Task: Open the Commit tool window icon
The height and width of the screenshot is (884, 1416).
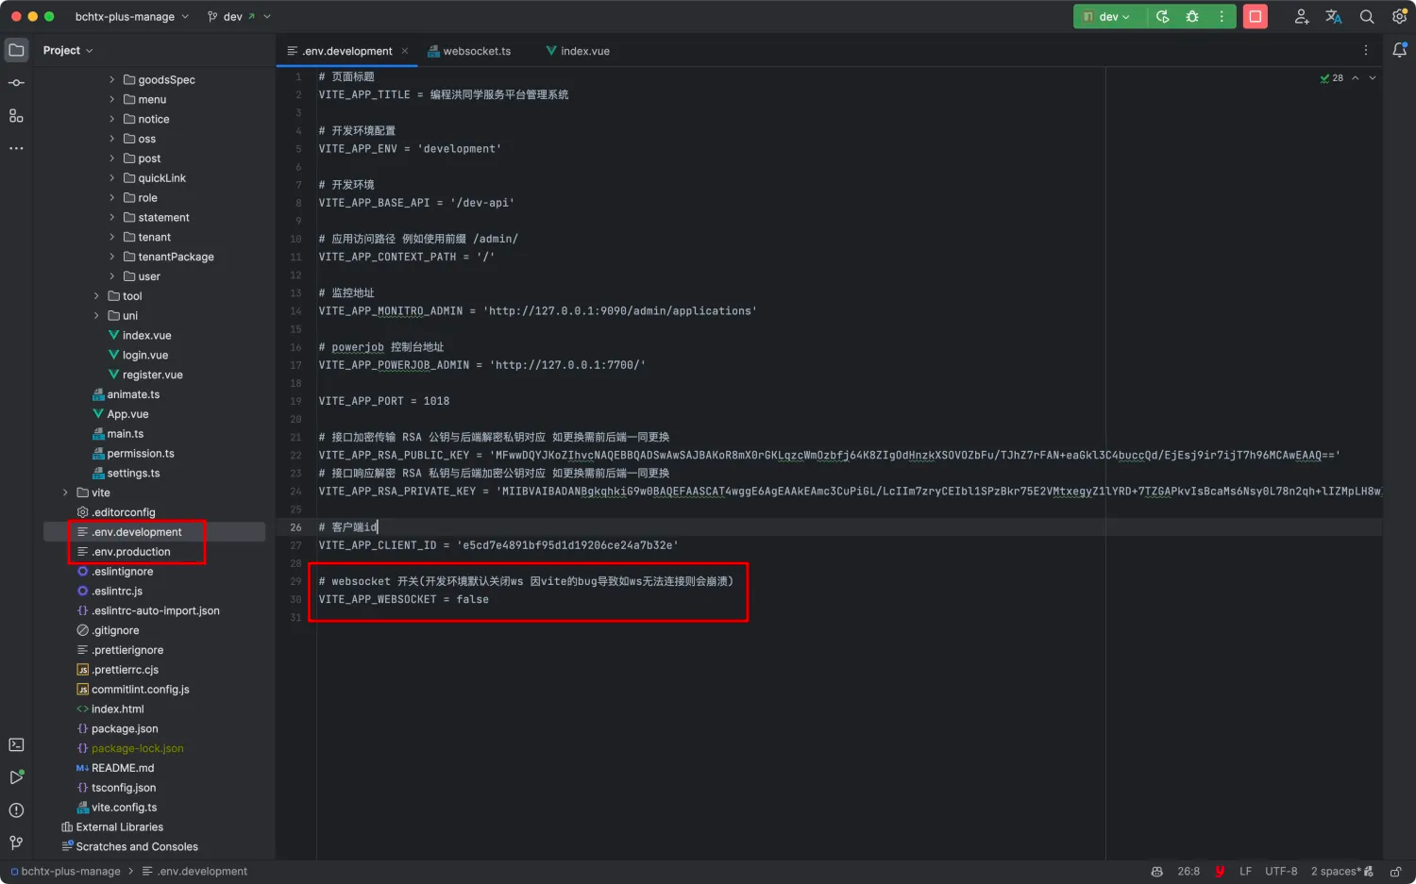Action: [15, 82]
